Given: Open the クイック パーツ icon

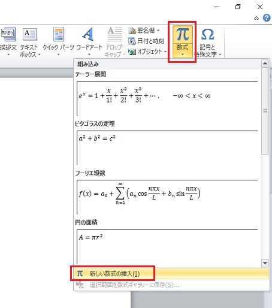Looking at the screenshot, I should [59, 34].
